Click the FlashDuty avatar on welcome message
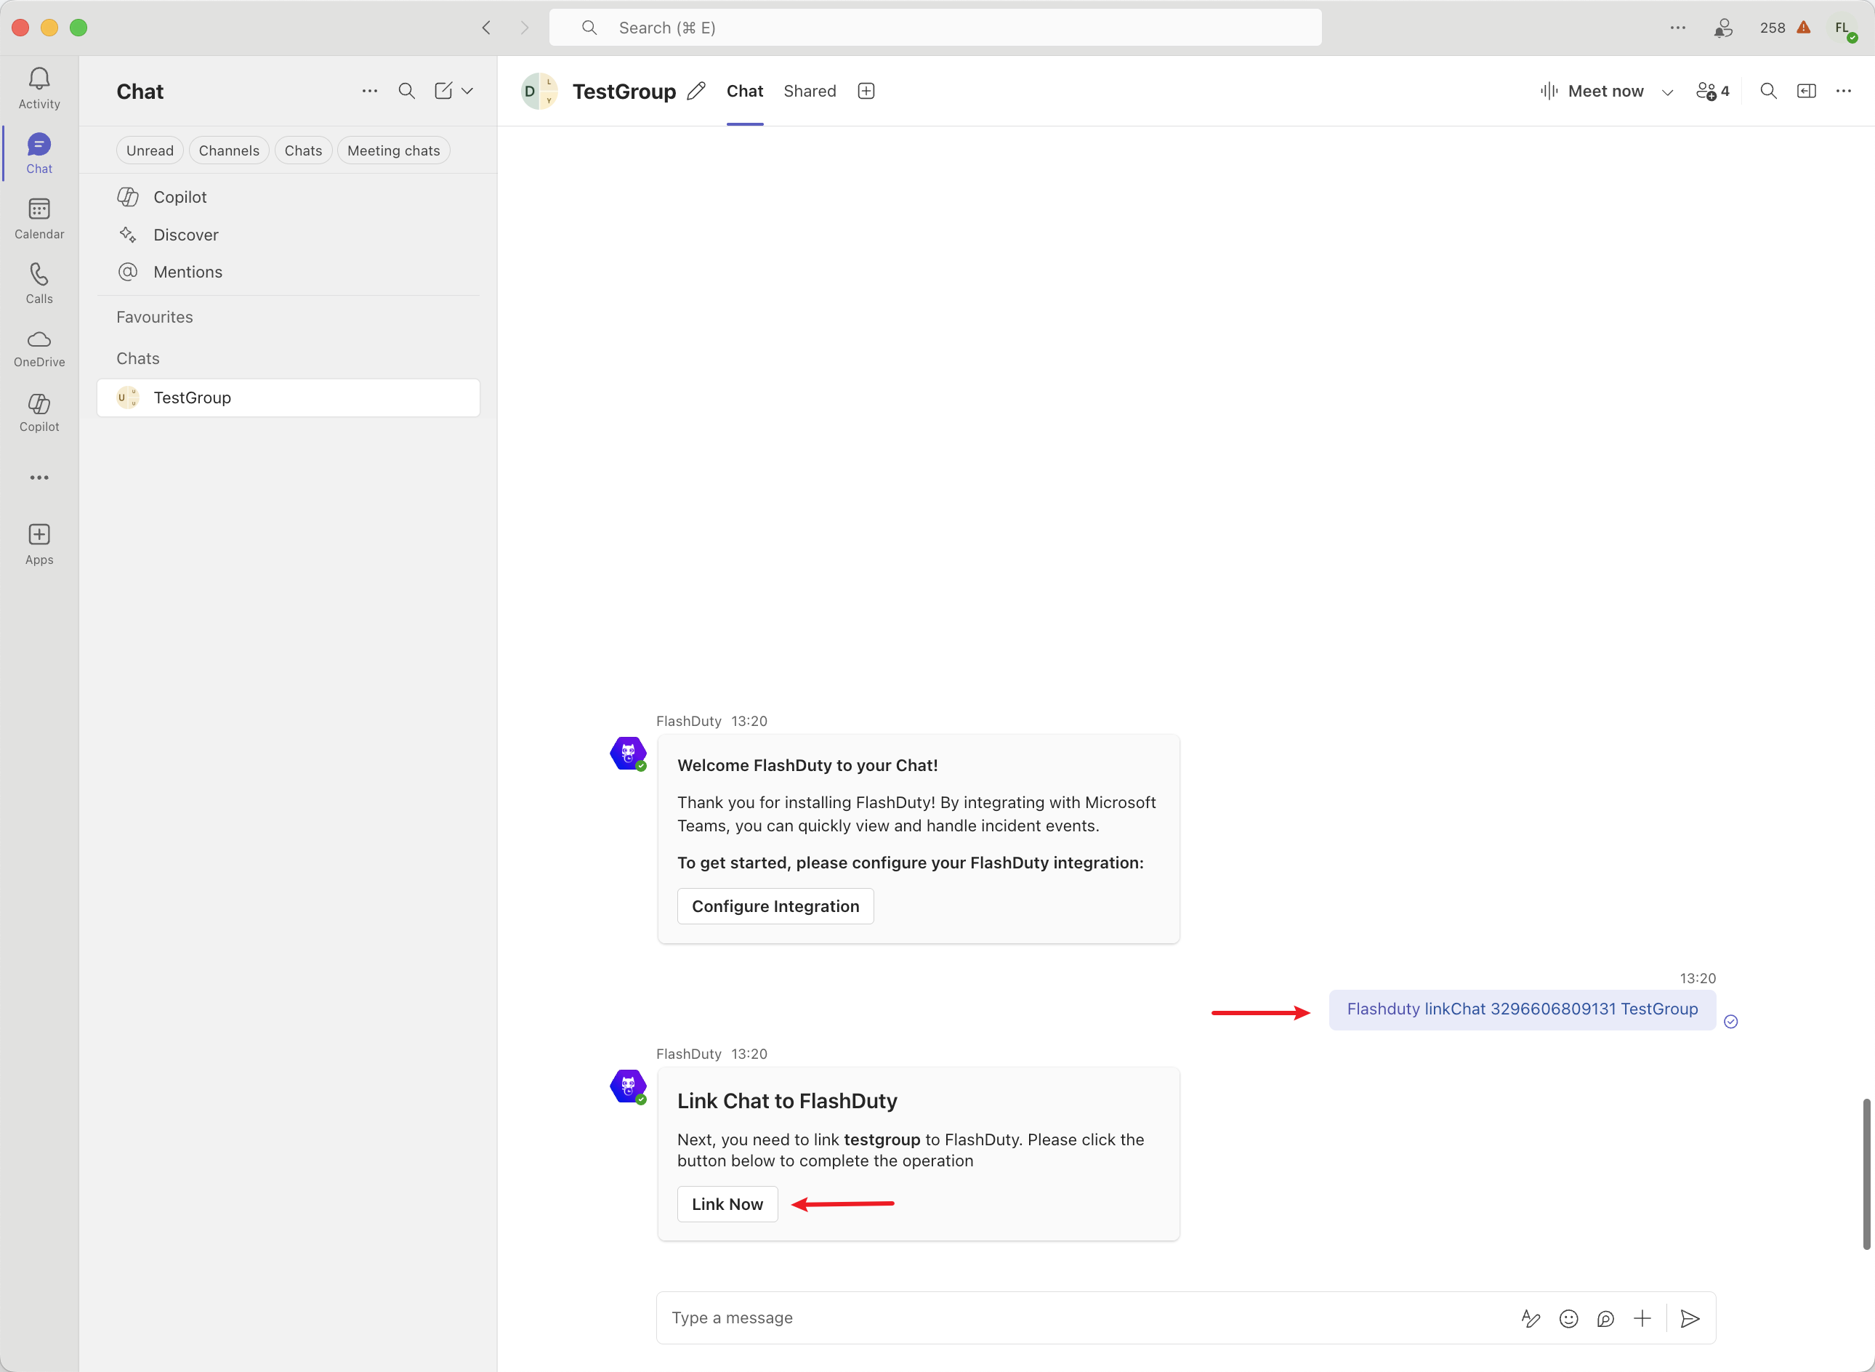Image resolution: width=1875 pixels, height=1372 pixels. tap(629, 754)
